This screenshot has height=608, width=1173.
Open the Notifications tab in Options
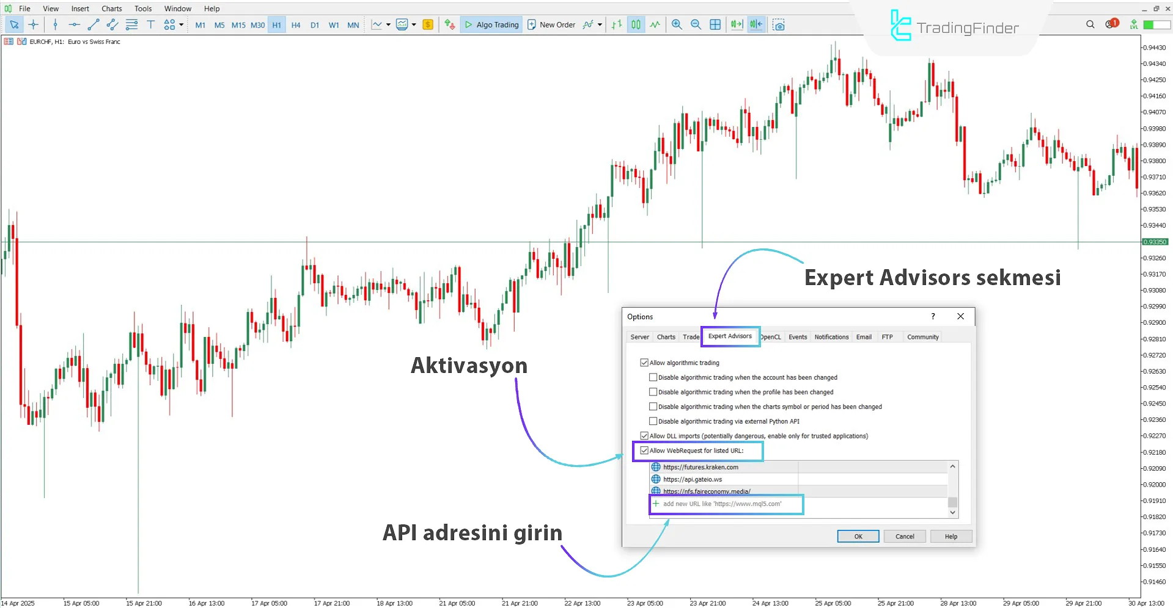(x=831, y=337)
